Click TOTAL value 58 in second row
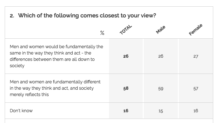 tap(126, 88)
